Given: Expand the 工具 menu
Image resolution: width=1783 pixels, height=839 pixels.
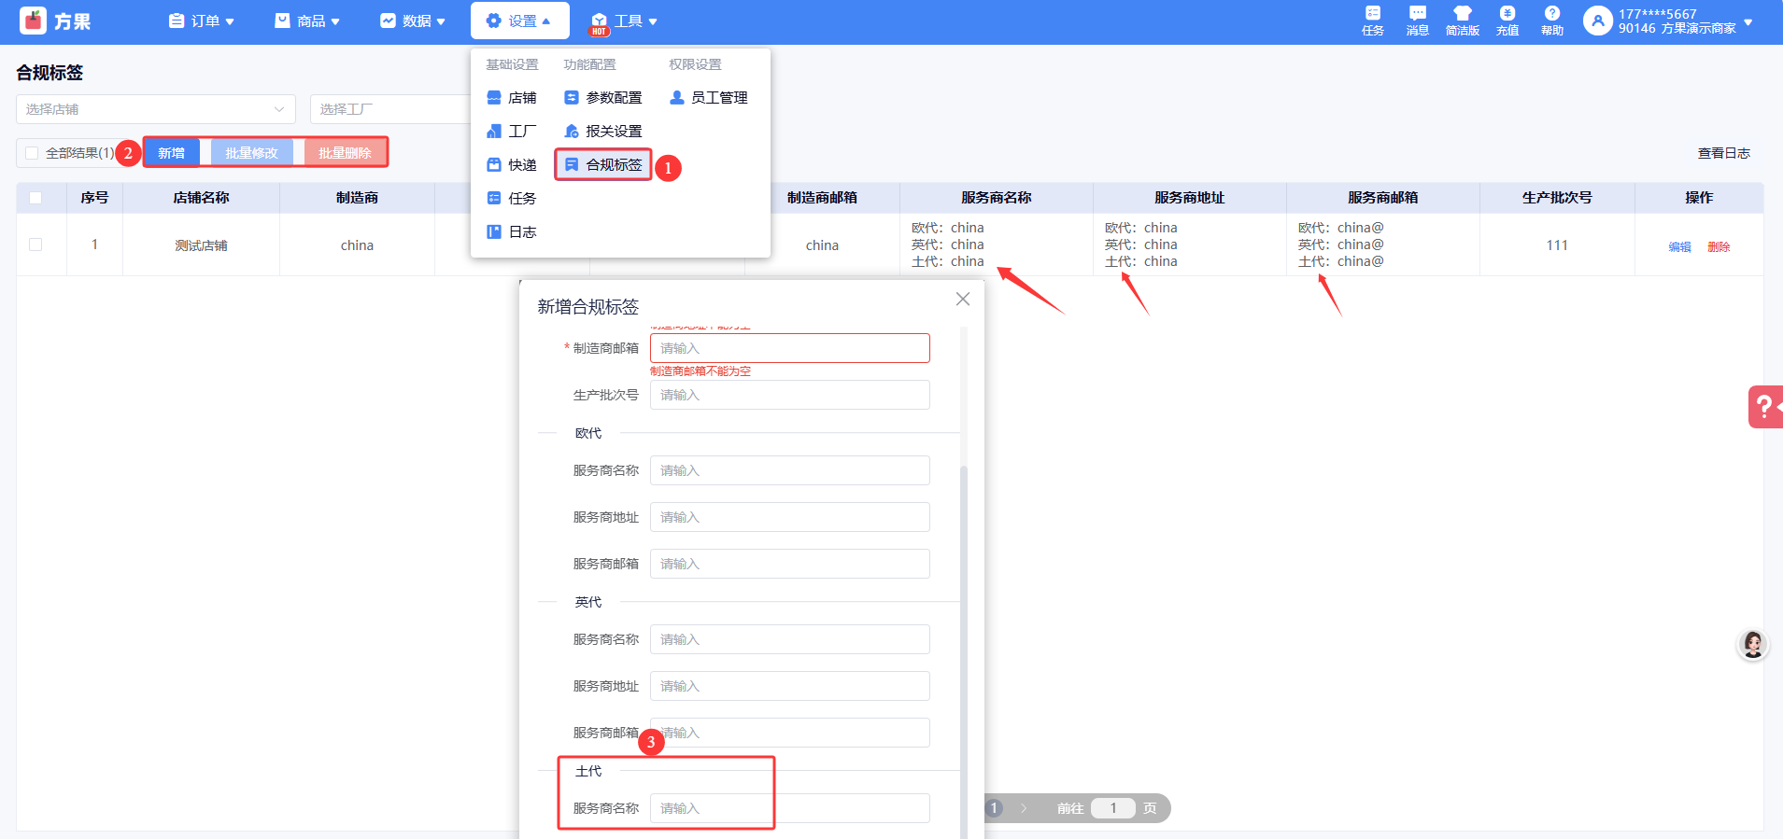Looking at the screenshot, I should pyautogui.click(x=625, y=21).
